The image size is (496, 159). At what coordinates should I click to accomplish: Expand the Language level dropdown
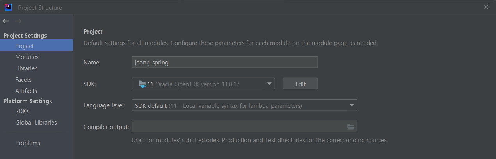[244, 105]
